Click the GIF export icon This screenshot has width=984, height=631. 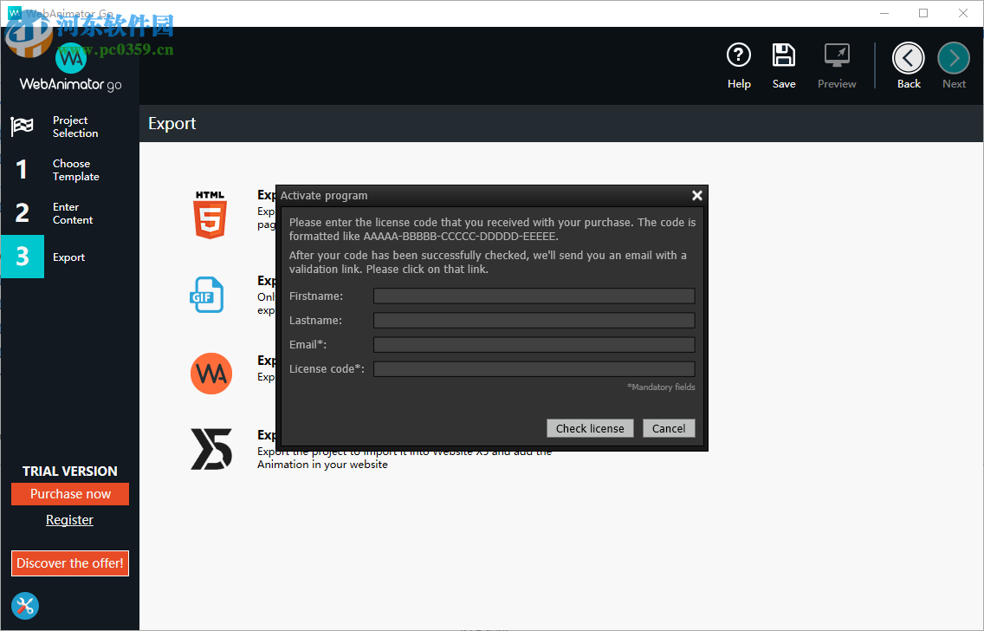208,295
